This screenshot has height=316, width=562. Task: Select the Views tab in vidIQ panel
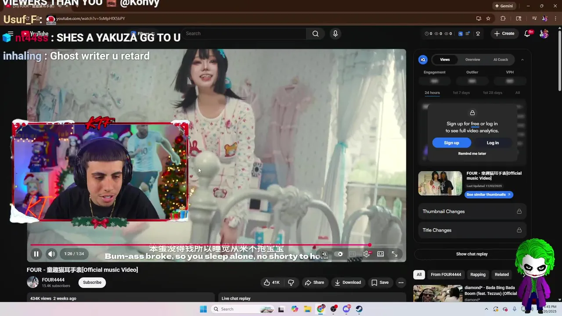pyautogui.click(x=445, y=60)
